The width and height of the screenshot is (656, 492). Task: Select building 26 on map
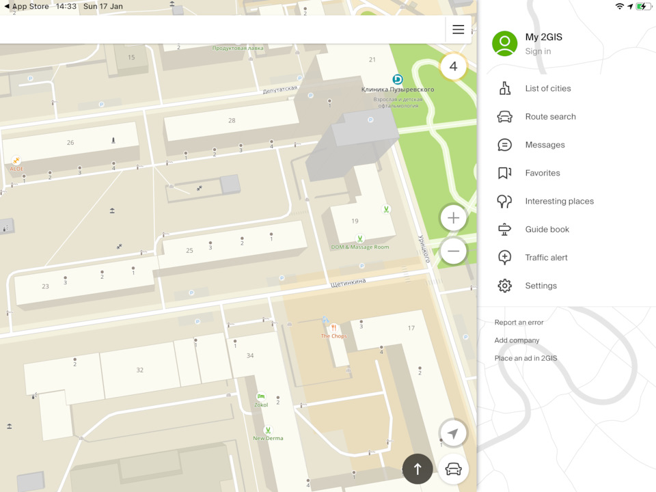tap(70, 143)
